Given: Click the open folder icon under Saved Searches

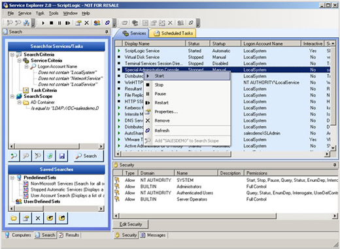Looking at the screenshot, I should [14, 218].
